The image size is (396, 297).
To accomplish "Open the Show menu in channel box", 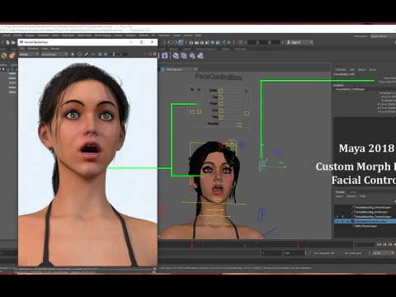I will (372, 69).
